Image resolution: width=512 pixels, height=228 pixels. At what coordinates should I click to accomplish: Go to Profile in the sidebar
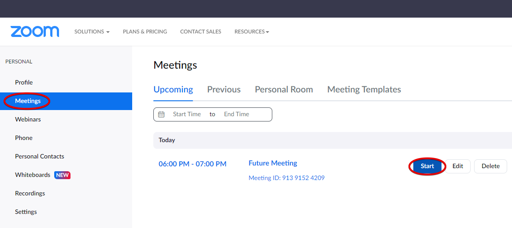click(24, 82)
